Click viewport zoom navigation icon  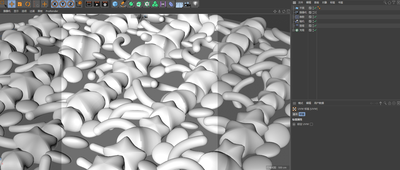pyautogui.click(x=279, y=11)
